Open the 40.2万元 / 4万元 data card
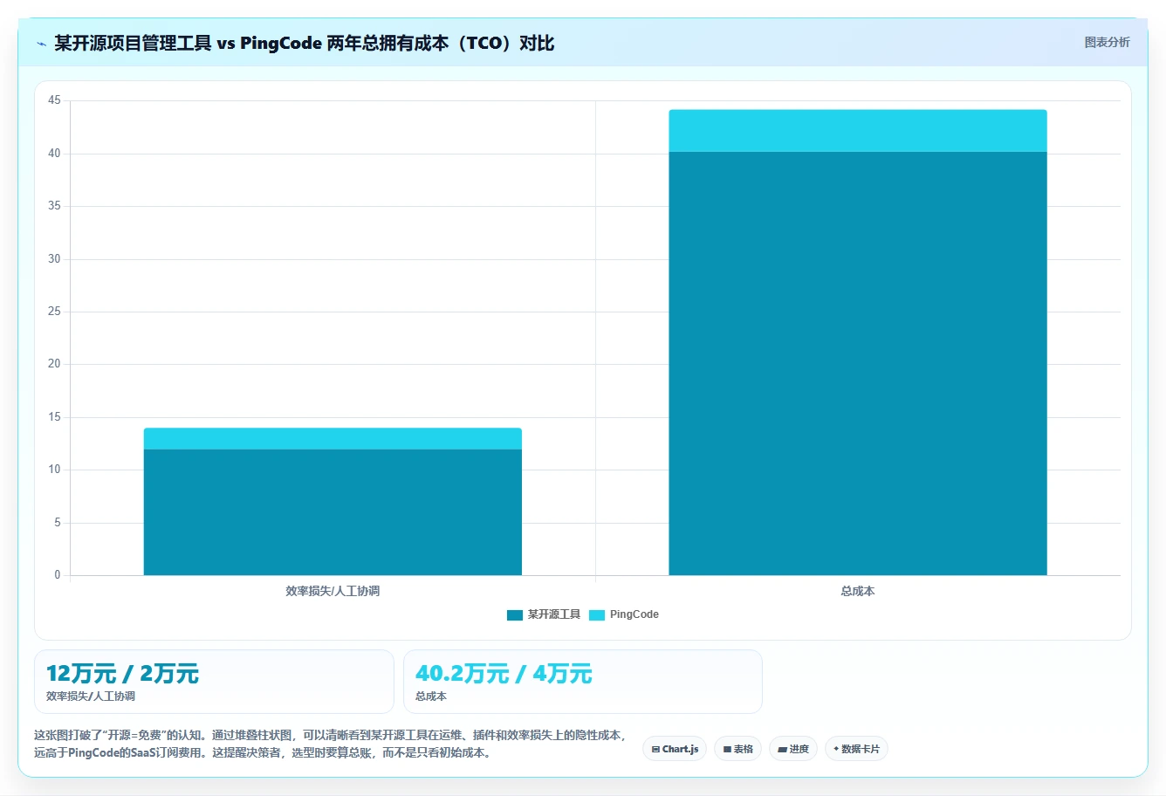This screenshot has height=796, width=1166. [x=583, y=682]
